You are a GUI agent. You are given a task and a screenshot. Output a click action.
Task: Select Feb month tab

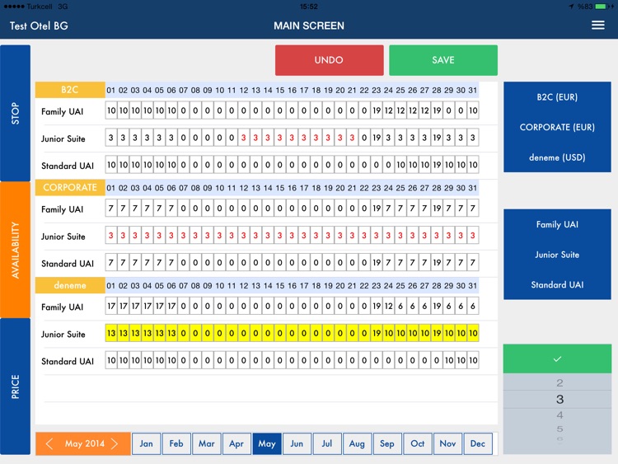(176, 444)
